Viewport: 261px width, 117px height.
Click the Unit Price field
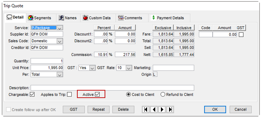point(47,68)
